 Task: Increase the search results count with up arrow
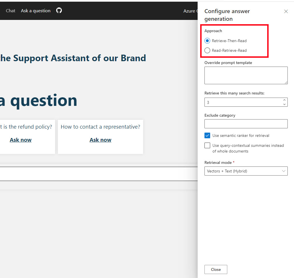pos(284,100)
